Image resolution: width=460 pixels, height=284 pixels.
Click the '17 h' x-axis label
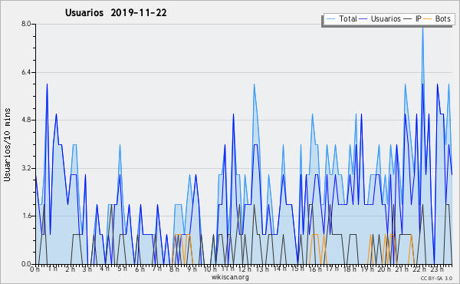tap(332, 269)
